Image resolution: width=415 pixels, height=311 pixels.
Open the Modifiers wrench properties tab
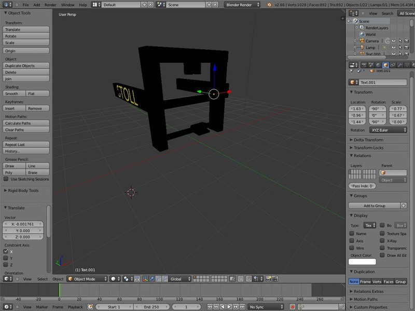coord(399,65)
